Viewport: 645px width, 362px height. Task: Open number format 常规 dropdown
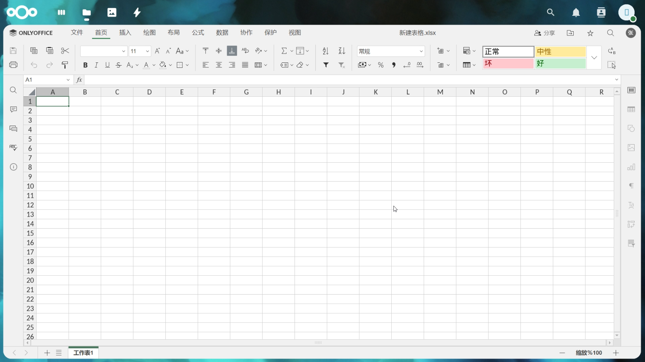(x=421, y=51)
